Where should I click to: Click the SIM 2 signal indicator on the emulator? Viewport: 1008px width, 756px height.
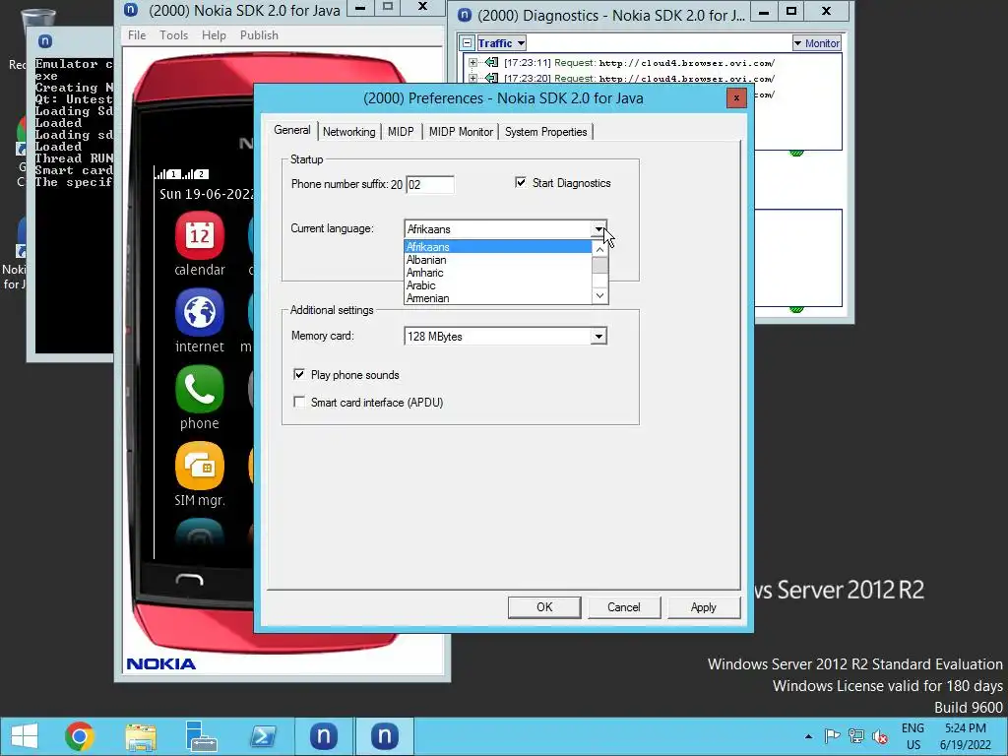coord(196,173)
